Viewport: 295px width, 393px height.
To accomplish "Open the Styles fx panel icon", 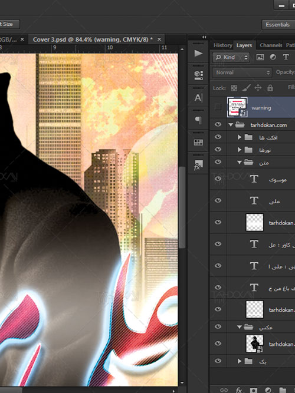I will click(198, 165).
